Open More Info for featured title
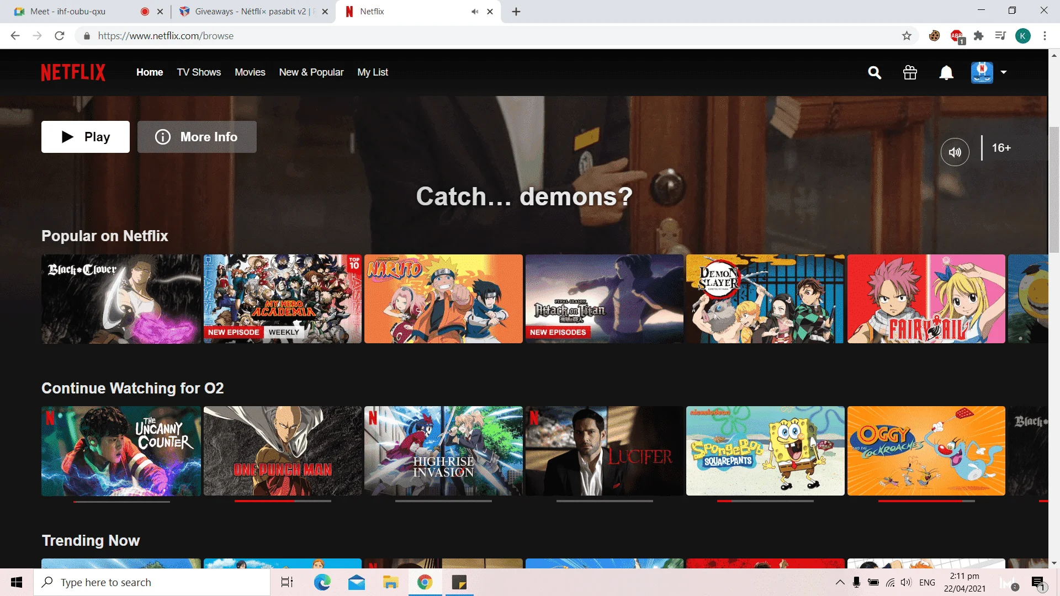Viewport: 1060px width, 596px height. coord(197,137)
